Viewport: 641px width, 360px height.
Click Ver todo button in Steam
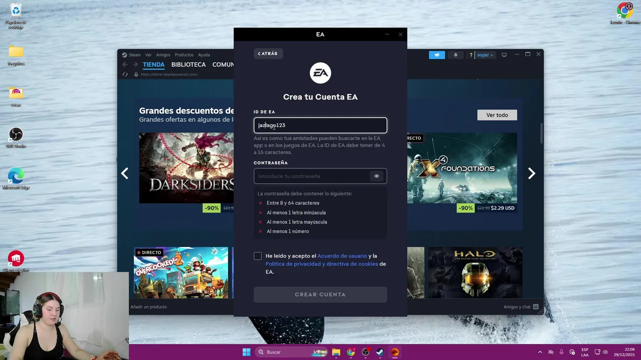tap(497, 115)
